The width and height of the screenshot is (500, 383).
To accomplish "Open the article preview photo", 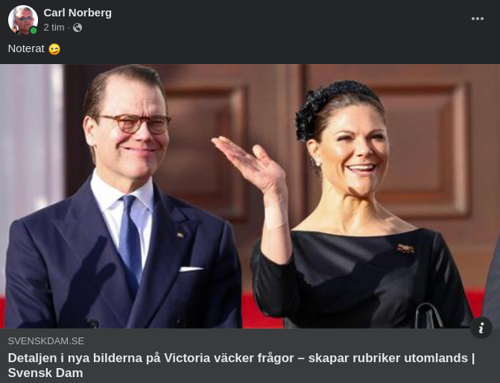I will click(x=250, y=197).
